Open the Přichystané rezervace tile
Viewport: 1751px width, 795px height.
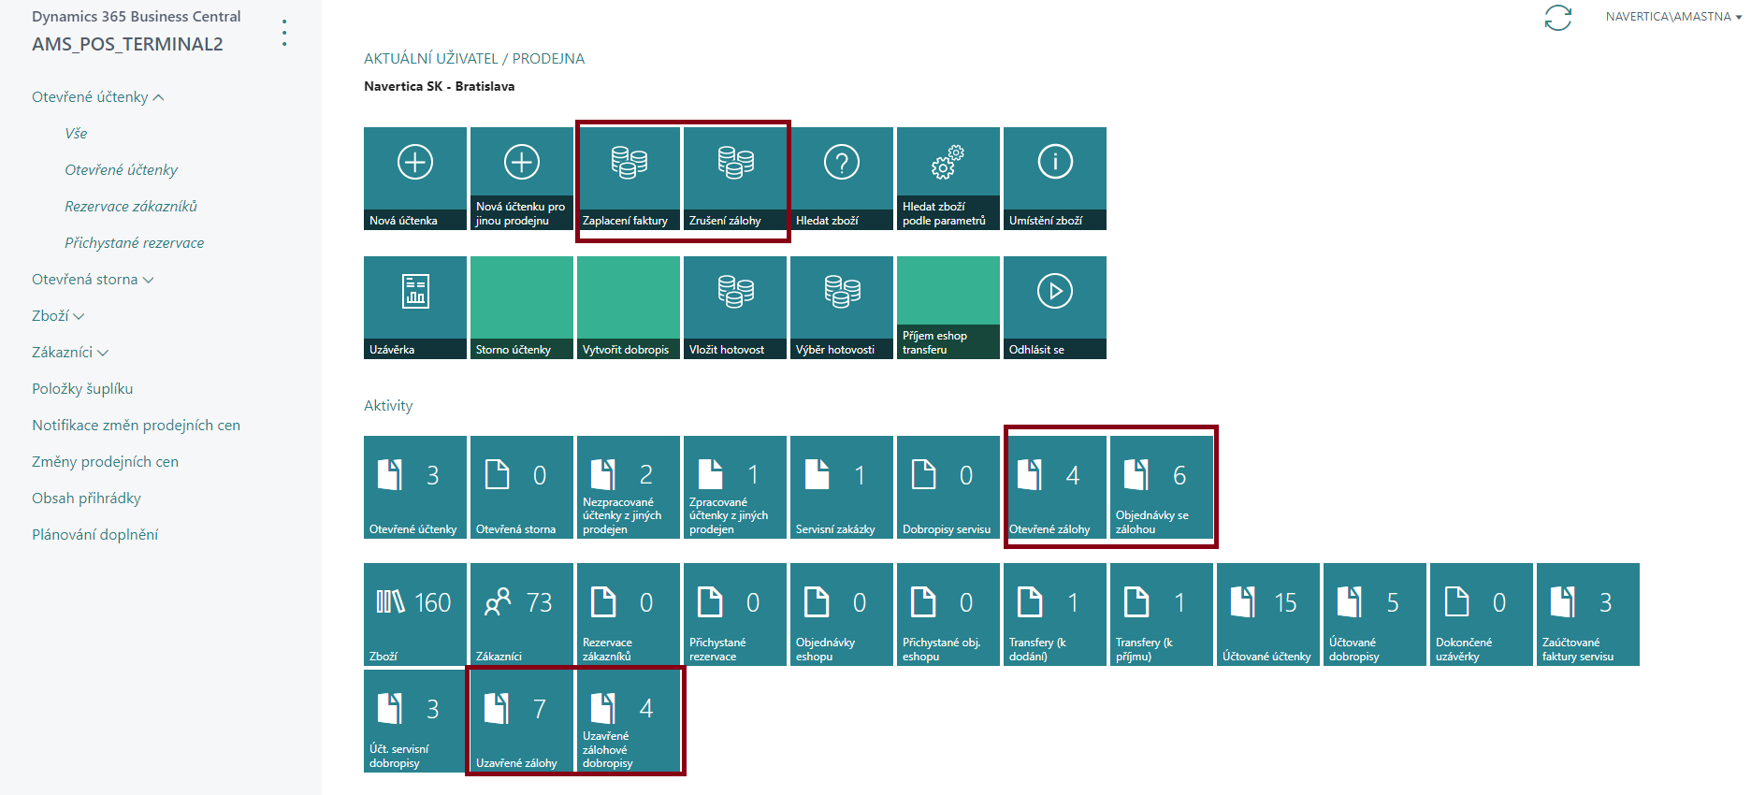point(735,614)
